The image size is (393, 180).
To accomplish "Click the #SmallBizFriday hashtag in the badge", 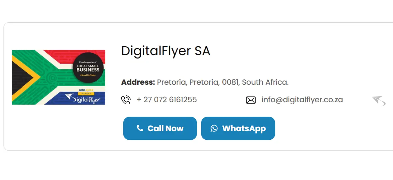I will tap(88, 75).
